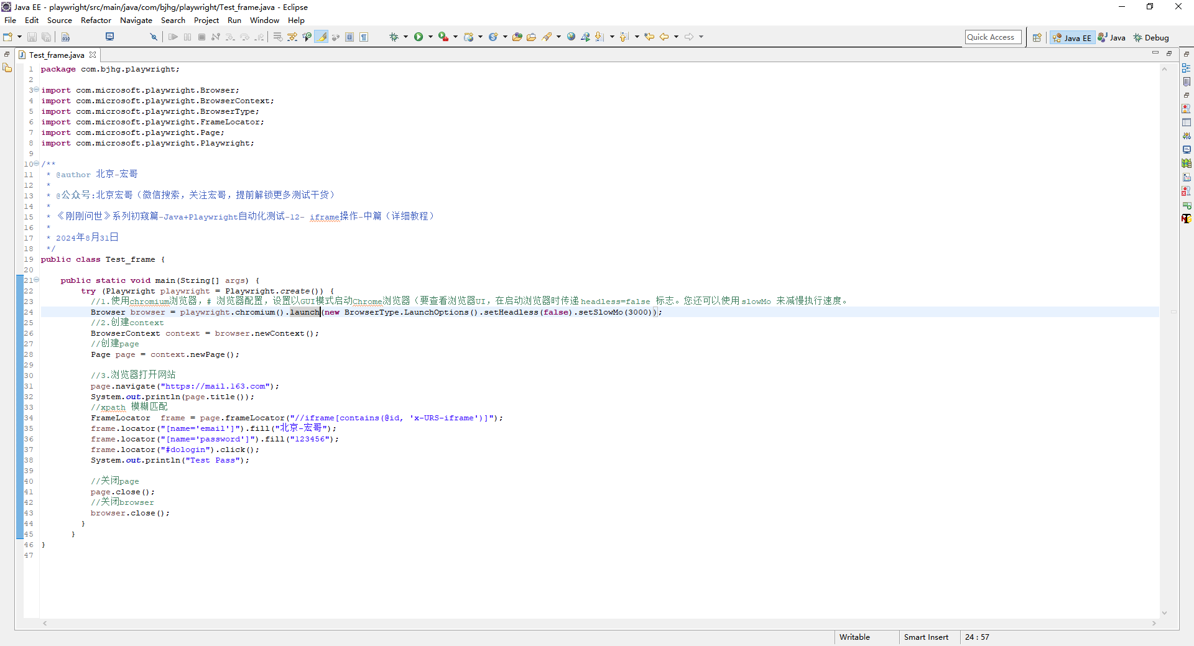Open the binary 010 file icon

pos(65,37)
